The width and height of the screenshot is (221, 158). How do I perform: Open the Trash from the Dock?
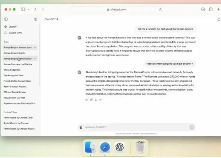pos(140,147)
